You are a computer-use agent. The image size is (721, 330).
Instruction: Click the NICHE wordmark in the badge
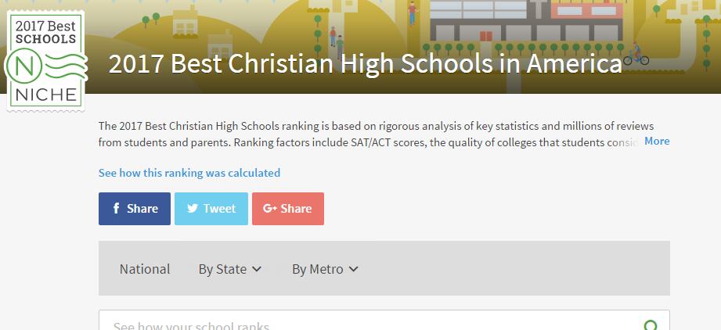coord(45,95)
